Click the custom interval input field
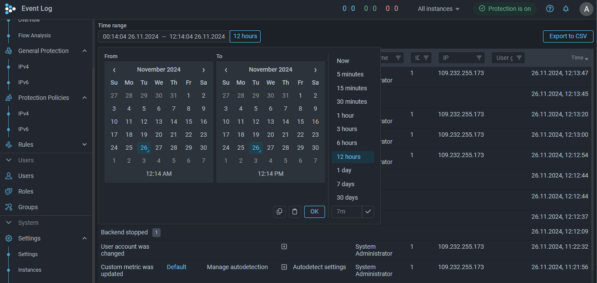This screenshot has height=283, width=597. tap(346, 212)
